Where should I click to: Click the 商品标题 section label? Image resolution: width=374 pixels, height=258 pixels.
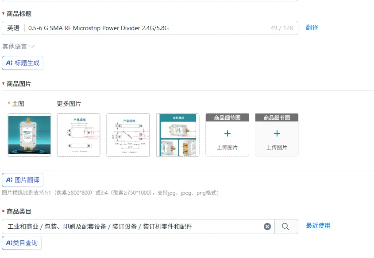coord(19,14)
